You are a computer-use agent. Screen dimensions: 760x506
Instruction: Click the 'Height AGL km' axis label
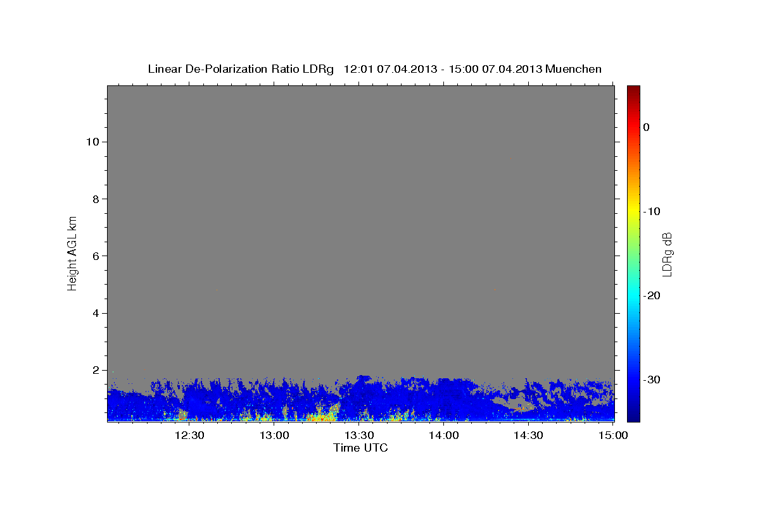73,253
